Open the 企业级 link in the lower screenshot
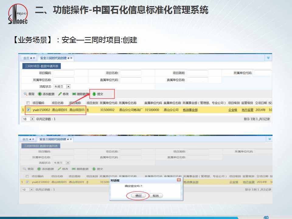The image size is (292, 219). click(x=234, y=182)
